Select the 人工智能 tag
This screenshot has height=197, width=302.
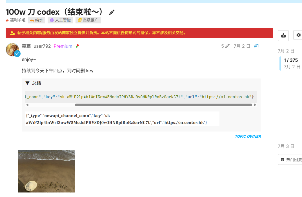(x=60, y=20)
